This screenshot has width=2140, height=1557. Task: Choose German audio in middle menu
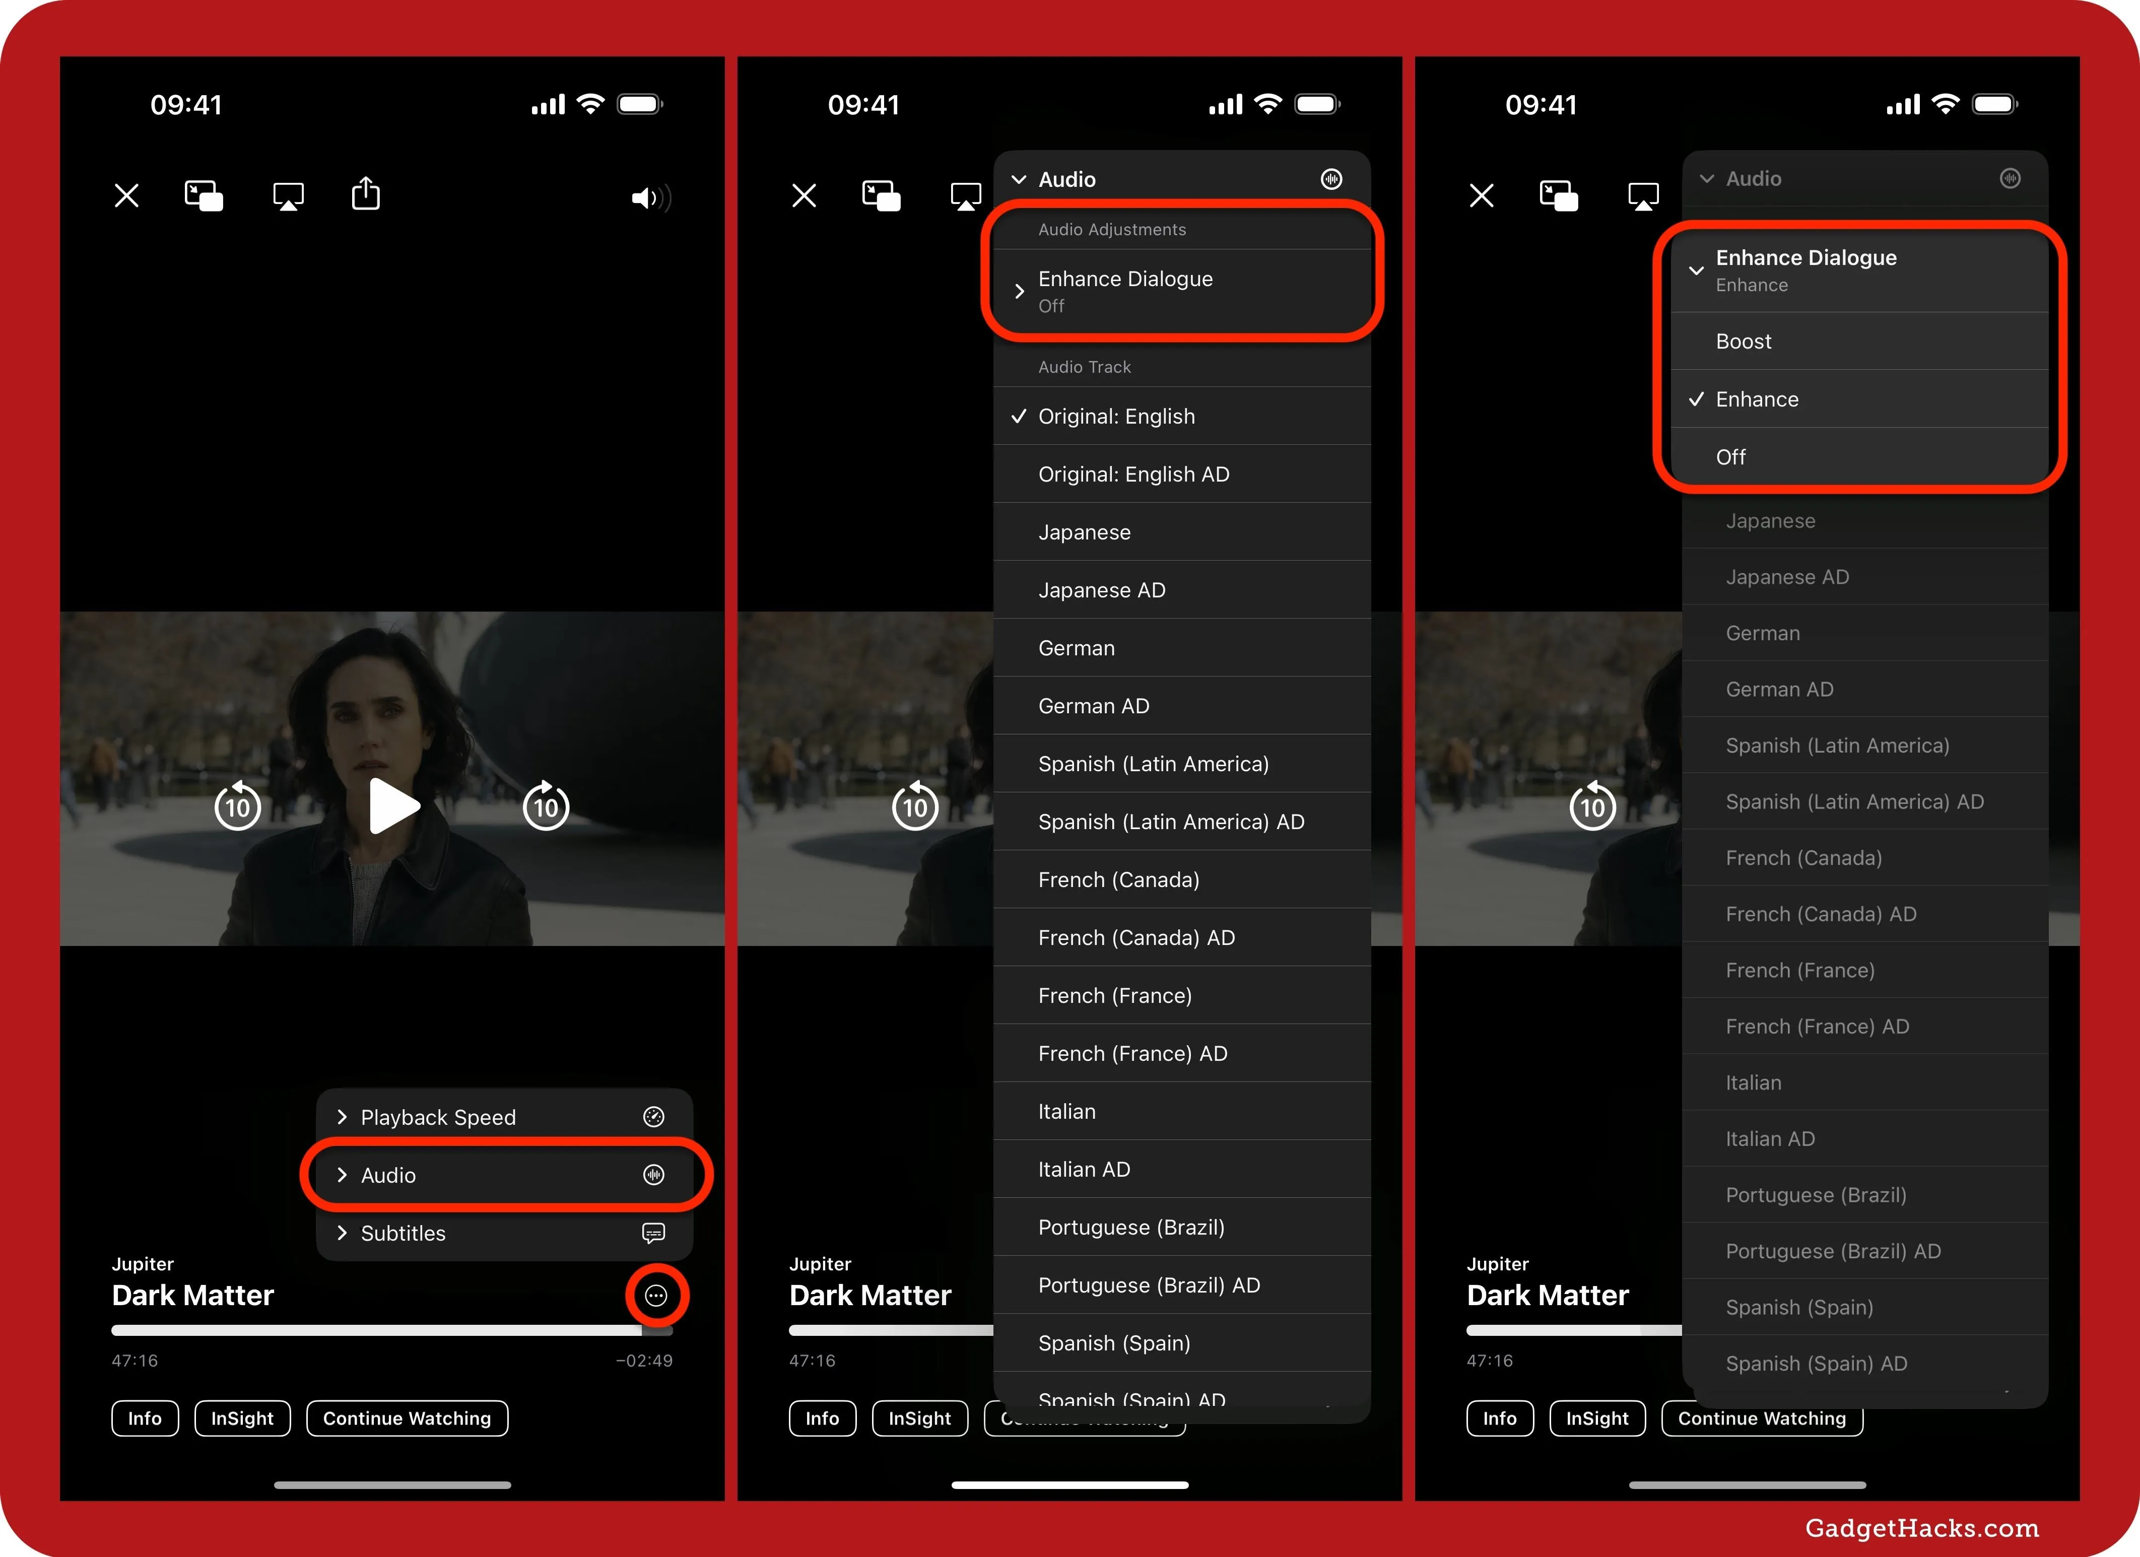[x=1182, y=648]
